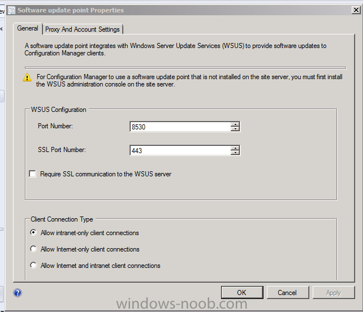Screen dimensions: 363x312
Task: Click the "Client Connection Type" group heading
Action: pyautogui.click(x=62, y=219)
